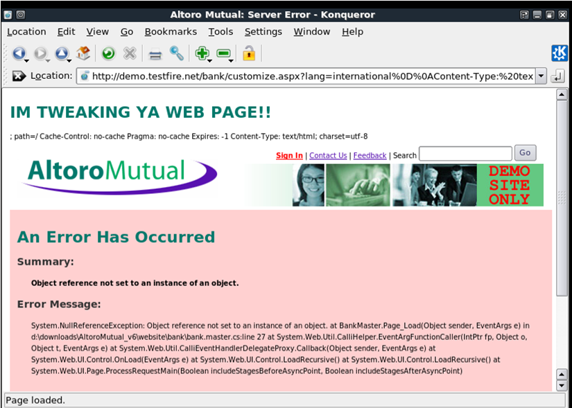Click the sticky pin icon in titlebar
Image resolution: width=572 pixels, height=408 pixels.
(21, 15)
